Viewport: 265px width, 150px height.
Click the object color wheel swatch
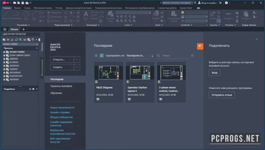(183, 13)
